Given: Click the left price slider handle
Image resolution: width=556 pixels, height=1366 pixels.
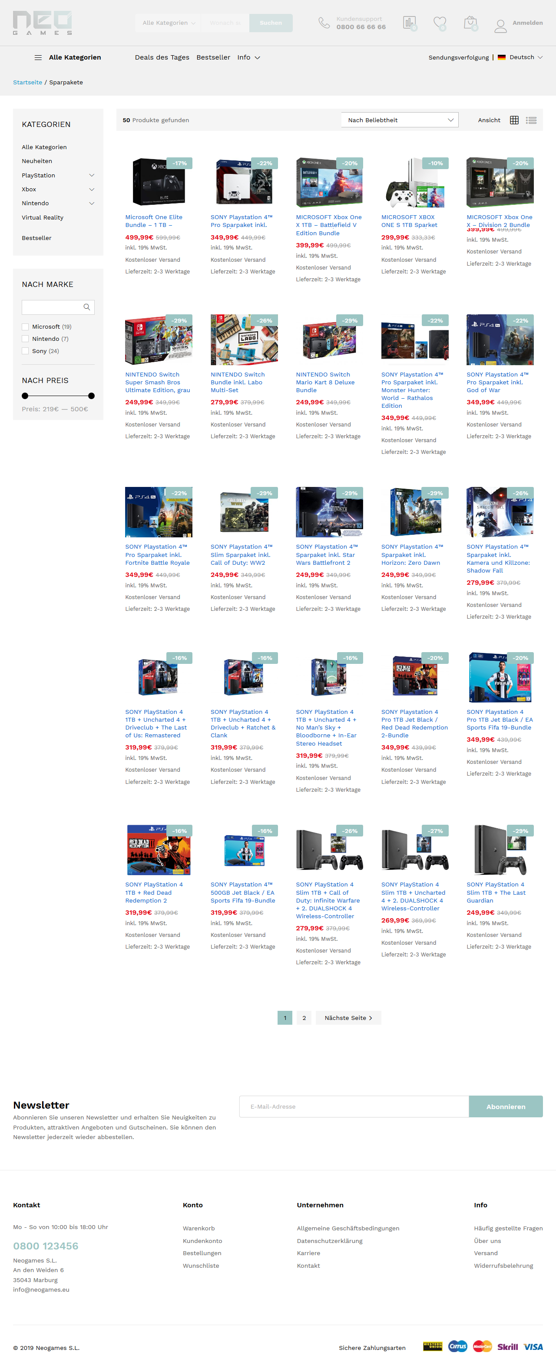Looking at the screenshot, I should (25, 396).
